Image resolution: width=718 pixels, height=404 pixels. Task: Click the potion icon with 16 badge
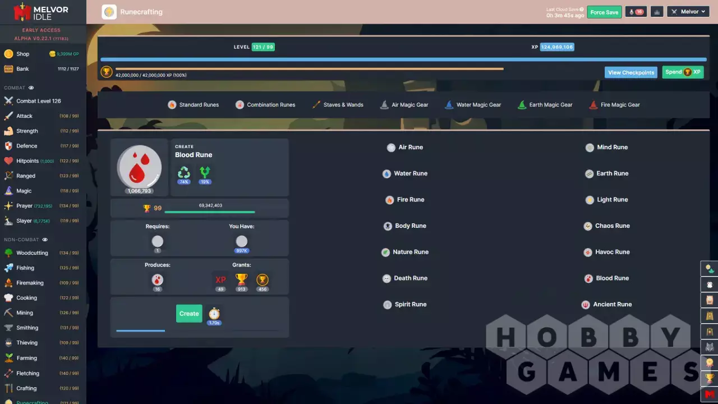636,12
